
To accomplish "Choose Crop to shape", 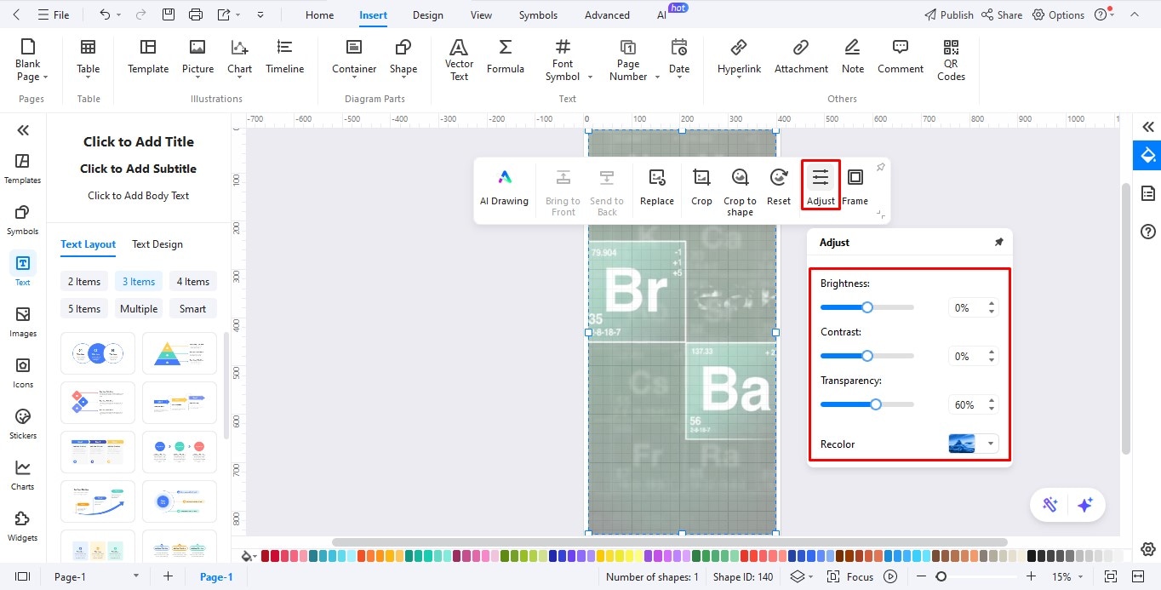I will click(740, 191).
